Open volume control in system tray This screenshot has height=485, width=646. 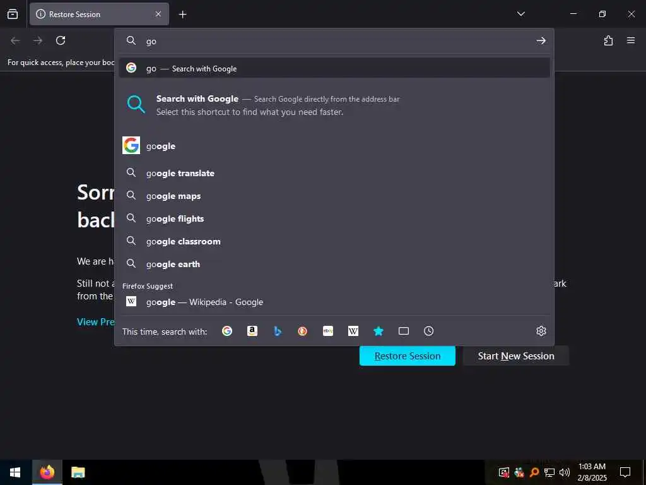point(565,472)
